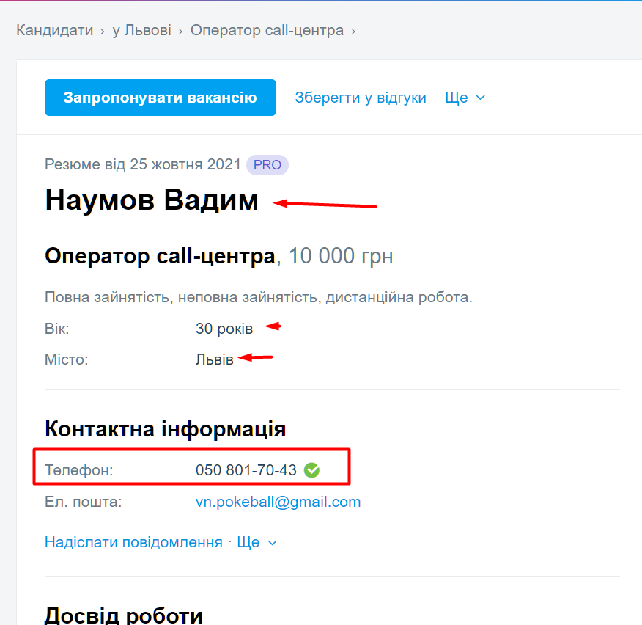Screen dimensions: 642x625
Task: Go to the Кандидати breadcrumb
Action: pyautogui.click(x=55, y=30)
